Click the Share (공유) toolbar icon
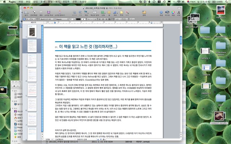231x144 pixels. pyautogui.click(x=144, y=13)
